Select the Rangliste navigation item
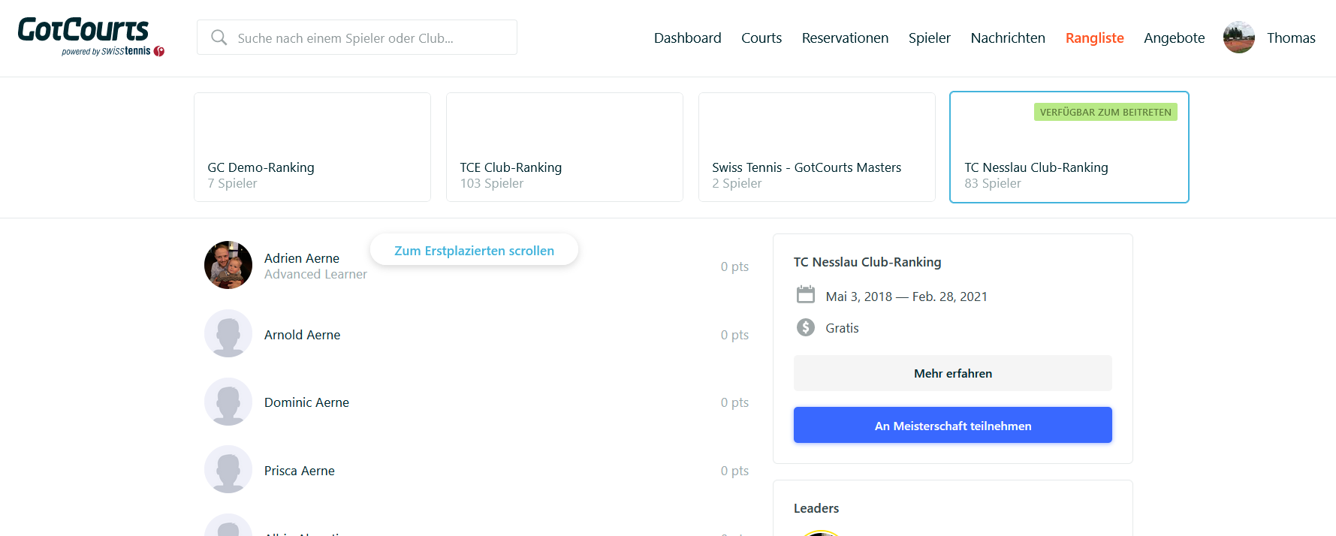 (x=1095, y=38)
